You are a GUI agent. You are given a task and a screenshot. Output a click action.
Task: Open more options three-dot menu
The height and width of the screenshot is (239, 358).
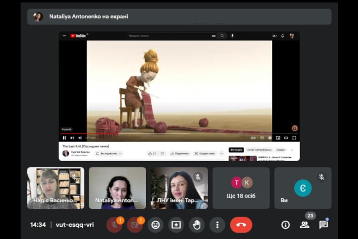pos(217,225)
